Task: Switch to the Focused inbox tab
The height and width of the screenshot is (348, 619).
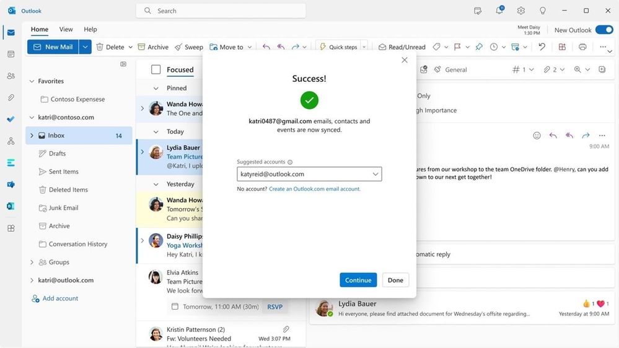Action: (180, 70)
